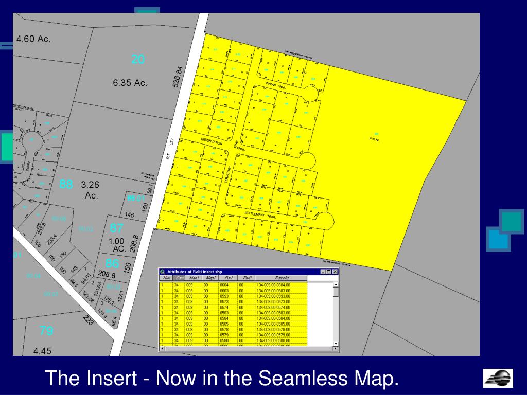This screenshot has height=395, width=527.
Task: Click the table's horizontal scroll right arrow
Action: pos(335,349)
